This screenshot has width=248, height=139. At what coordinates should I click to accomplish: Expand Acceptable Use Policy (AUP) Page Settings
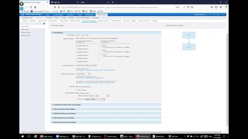coord(106,105)
